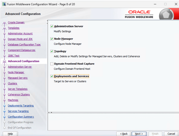This screenshot has height=136, width=179.
Task: Open the Templates step link
Action: [x=14, y=28]
